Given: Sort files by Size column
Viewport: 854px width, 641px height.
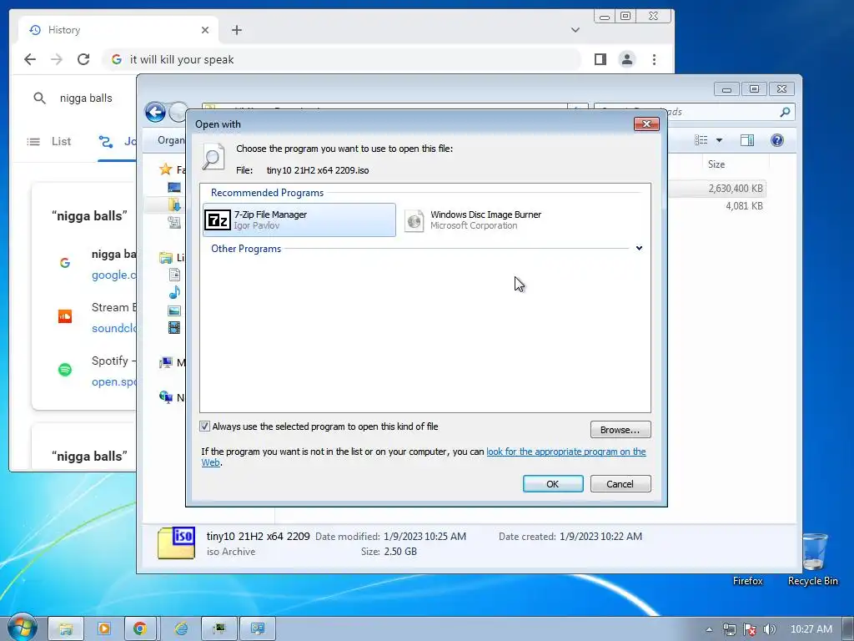Looking at the screenshot, I should click(716, 164).
